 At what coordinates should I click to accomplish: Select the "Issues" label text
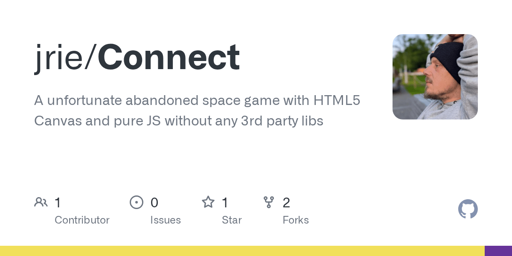[x=166, y=220]
